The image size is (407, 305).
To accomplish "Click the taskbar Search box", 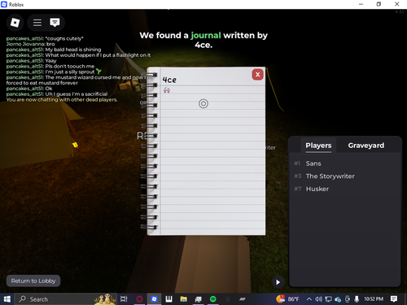I will point(66,299).
